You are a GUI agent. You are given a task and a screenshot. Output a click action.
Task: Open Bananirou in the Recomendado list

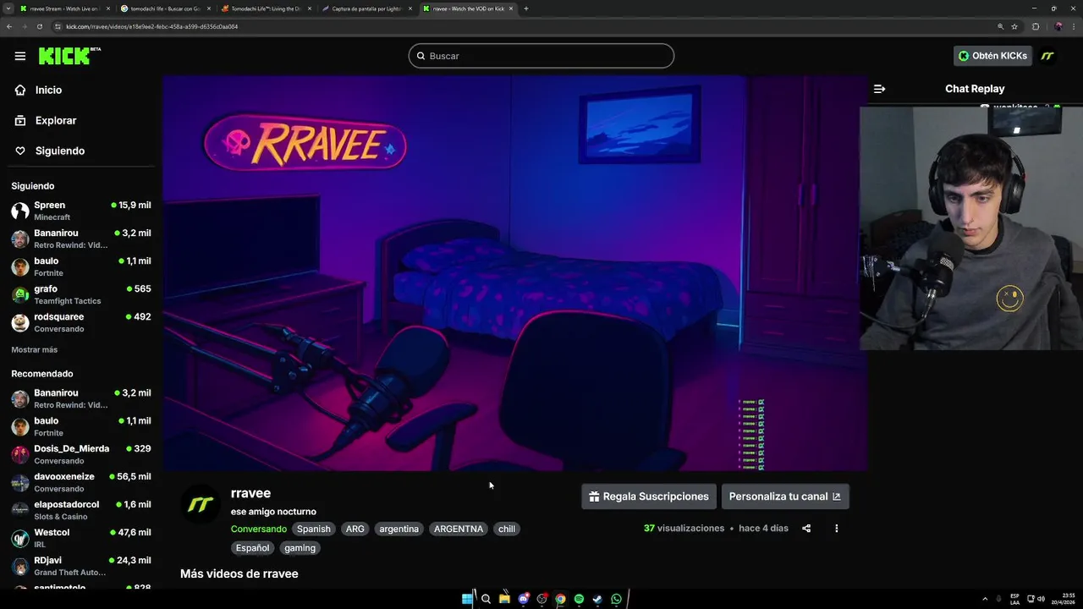(x=80, y=398)
